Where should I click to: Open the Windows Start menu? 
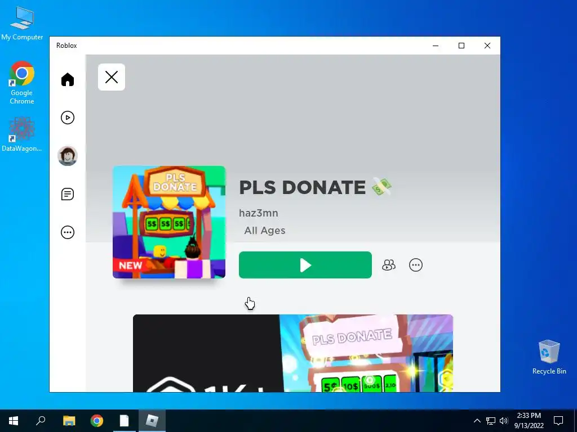tap(14, 421)
